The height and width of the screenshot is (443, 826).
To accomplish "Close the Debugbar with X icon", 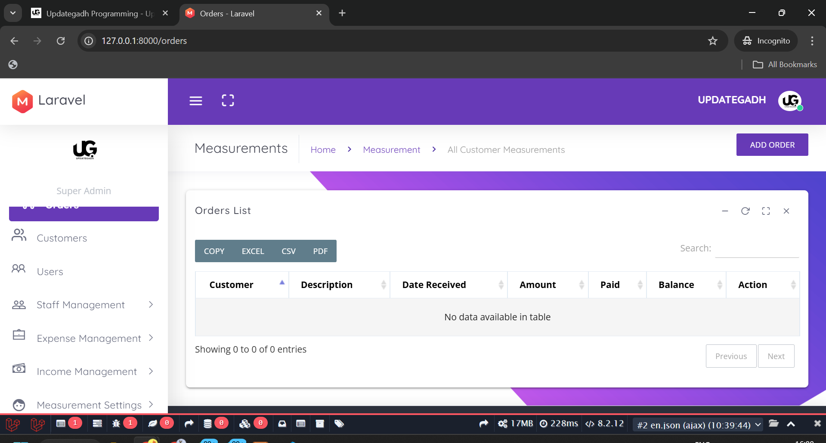I will point(817,424).
